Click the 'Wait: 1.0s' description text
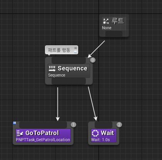 click(100, 140)
